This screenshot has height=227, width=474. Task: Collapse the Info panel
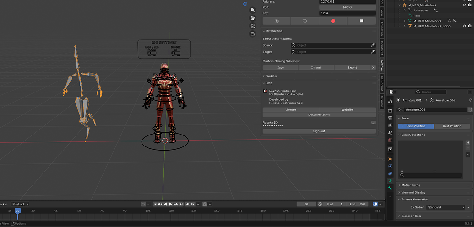[x=264, y=83]
